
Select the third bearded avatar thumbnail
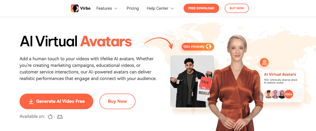click(x=282, y=94)
